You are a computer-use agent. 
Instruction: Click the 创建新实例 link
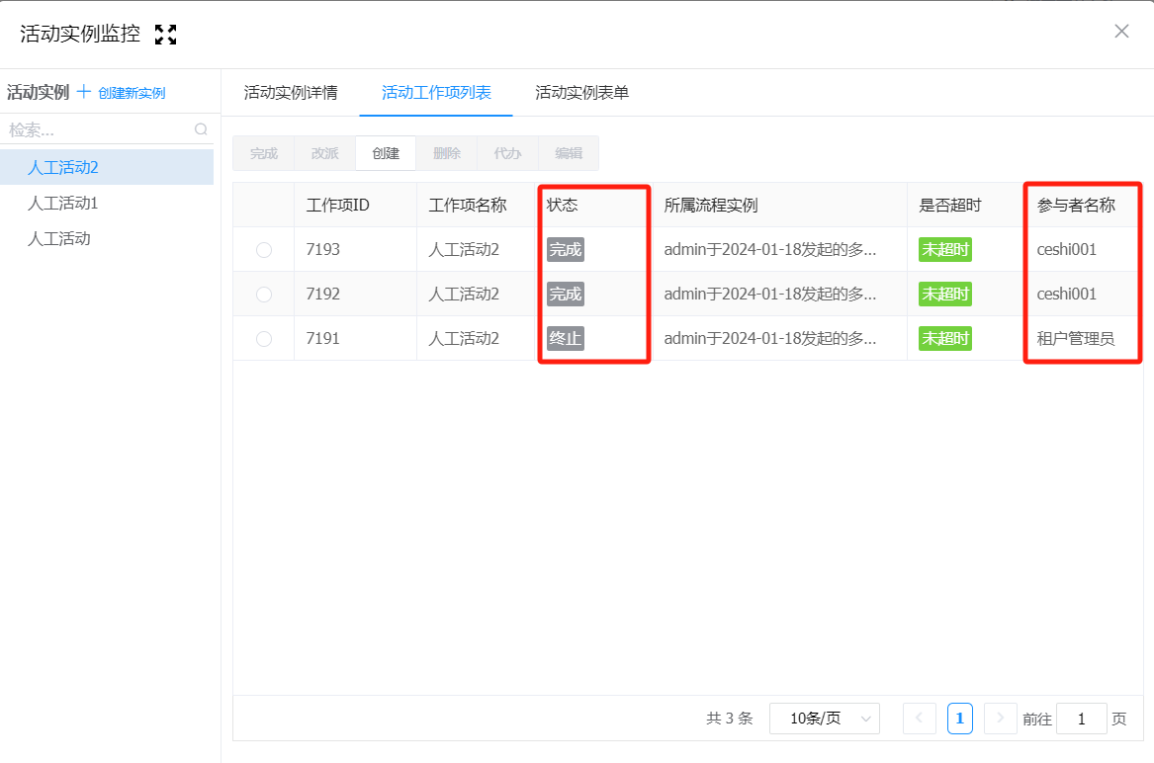tap(132, 93)
